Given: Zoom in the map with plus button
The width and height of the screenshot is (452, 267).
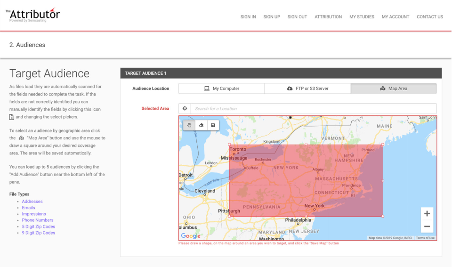Looking at the screenshot, I should click(x=427, y=214).
